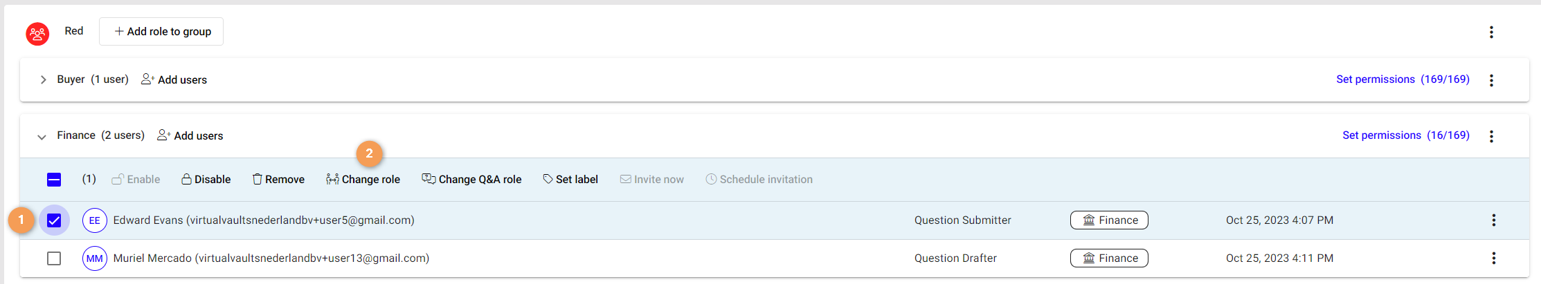Open Edward Evans row options menu

point(1493,220)
